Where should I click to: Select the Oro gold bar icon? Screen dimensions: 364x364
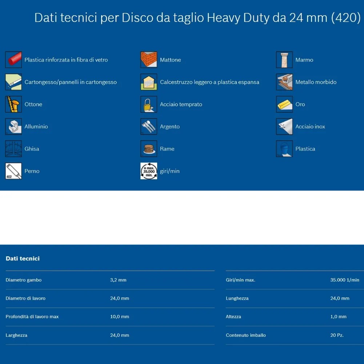(284, 104)
